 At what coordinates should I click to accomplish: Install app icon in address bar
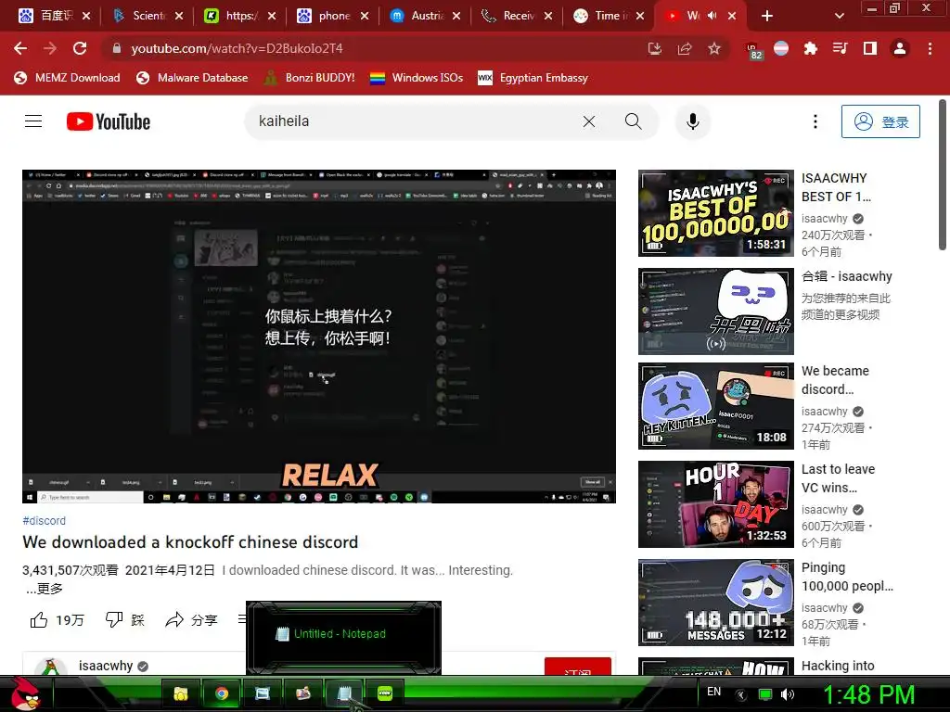pyautogui.click(x=655, y=48)
